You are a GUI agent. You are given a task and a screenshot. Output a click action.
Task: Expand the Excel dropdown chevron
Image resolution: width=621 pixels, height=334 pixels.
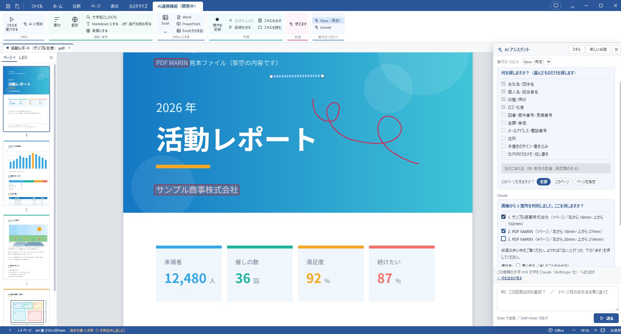click(x=165, y=32)
